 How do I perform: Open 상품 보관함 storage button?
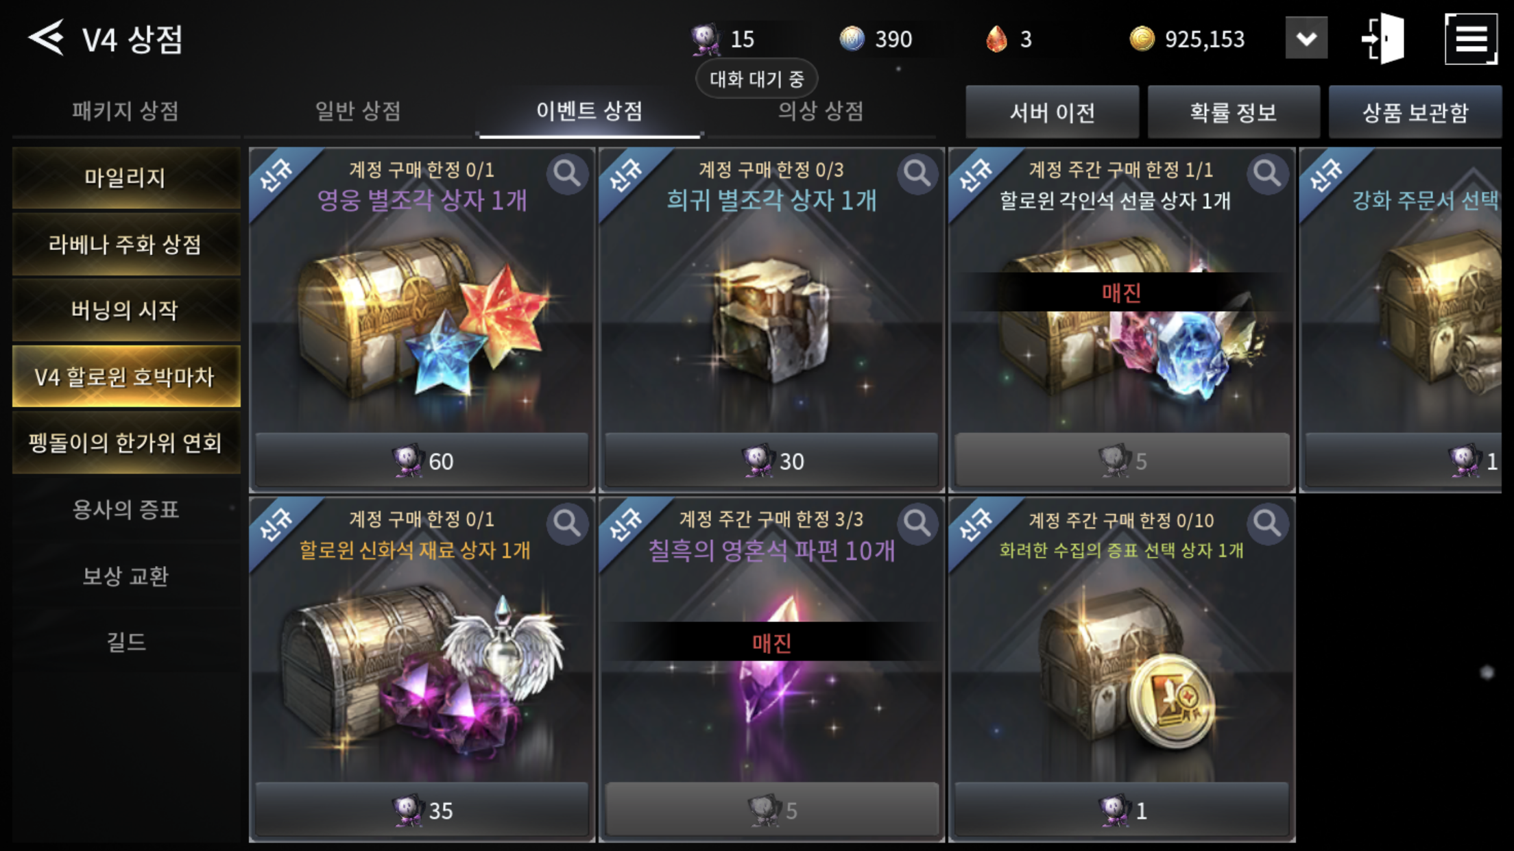pyautogui.click(x=1415, y=112)
